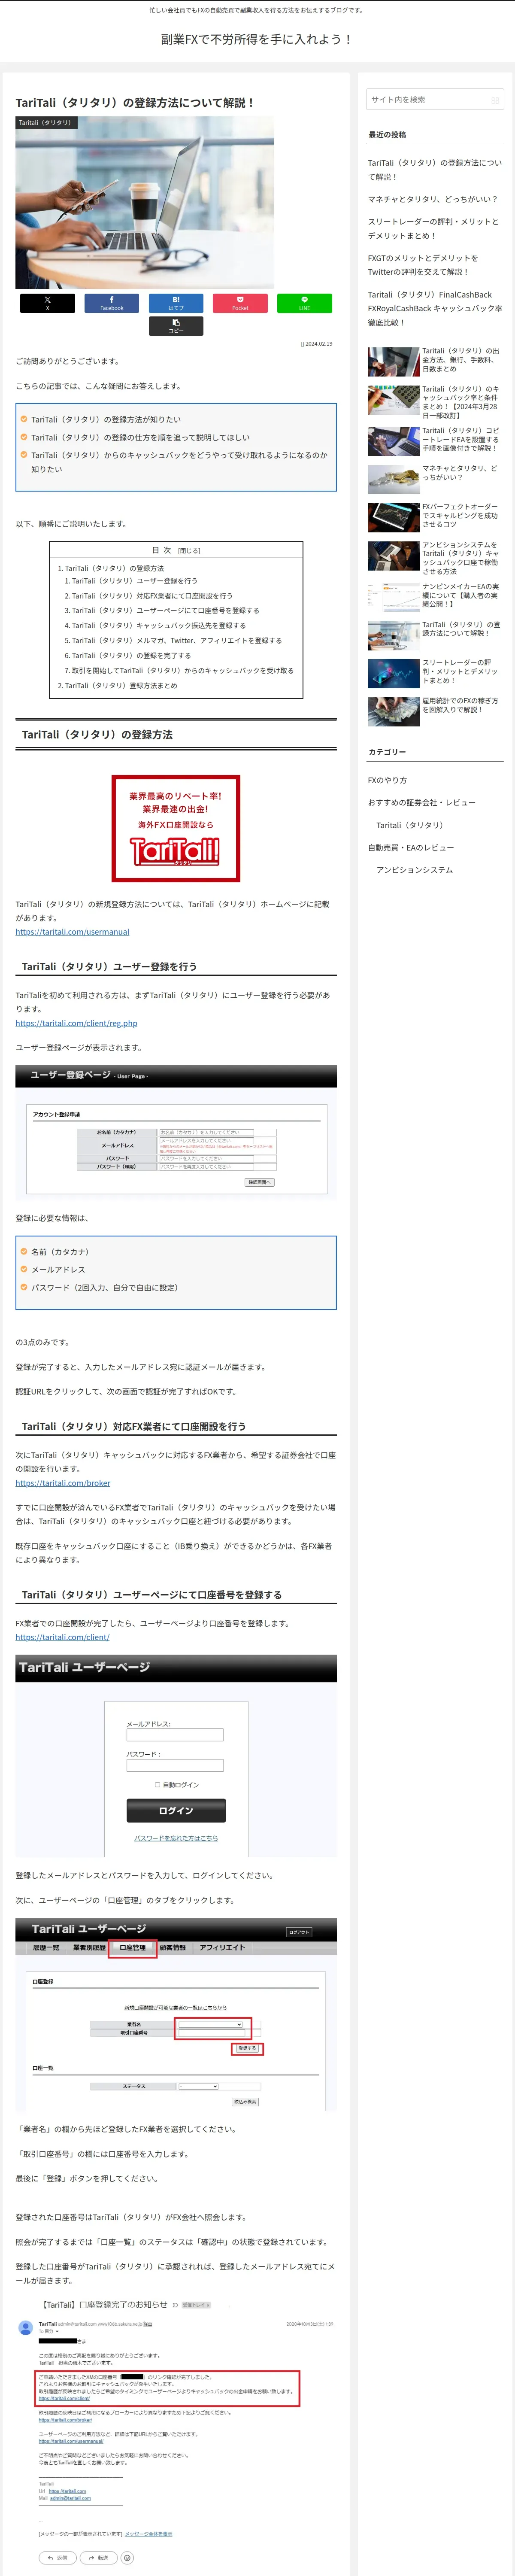This screenshot has width=515, height=2576.
Task: Click the 顧客情報 tab in user page screenshot
Action: coord(172,1947)
